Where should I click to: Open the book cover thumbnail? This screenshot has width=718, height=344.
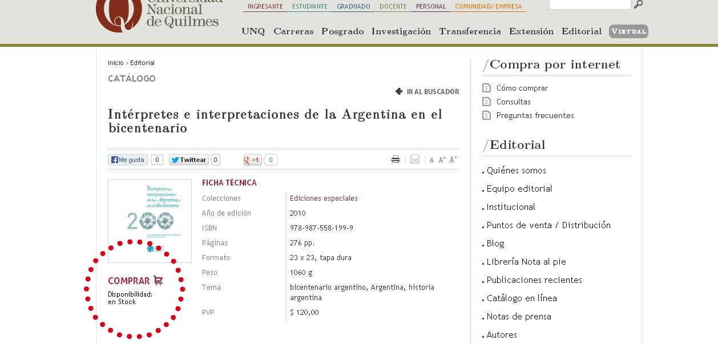pyautogui.click(x=150, y=221)
